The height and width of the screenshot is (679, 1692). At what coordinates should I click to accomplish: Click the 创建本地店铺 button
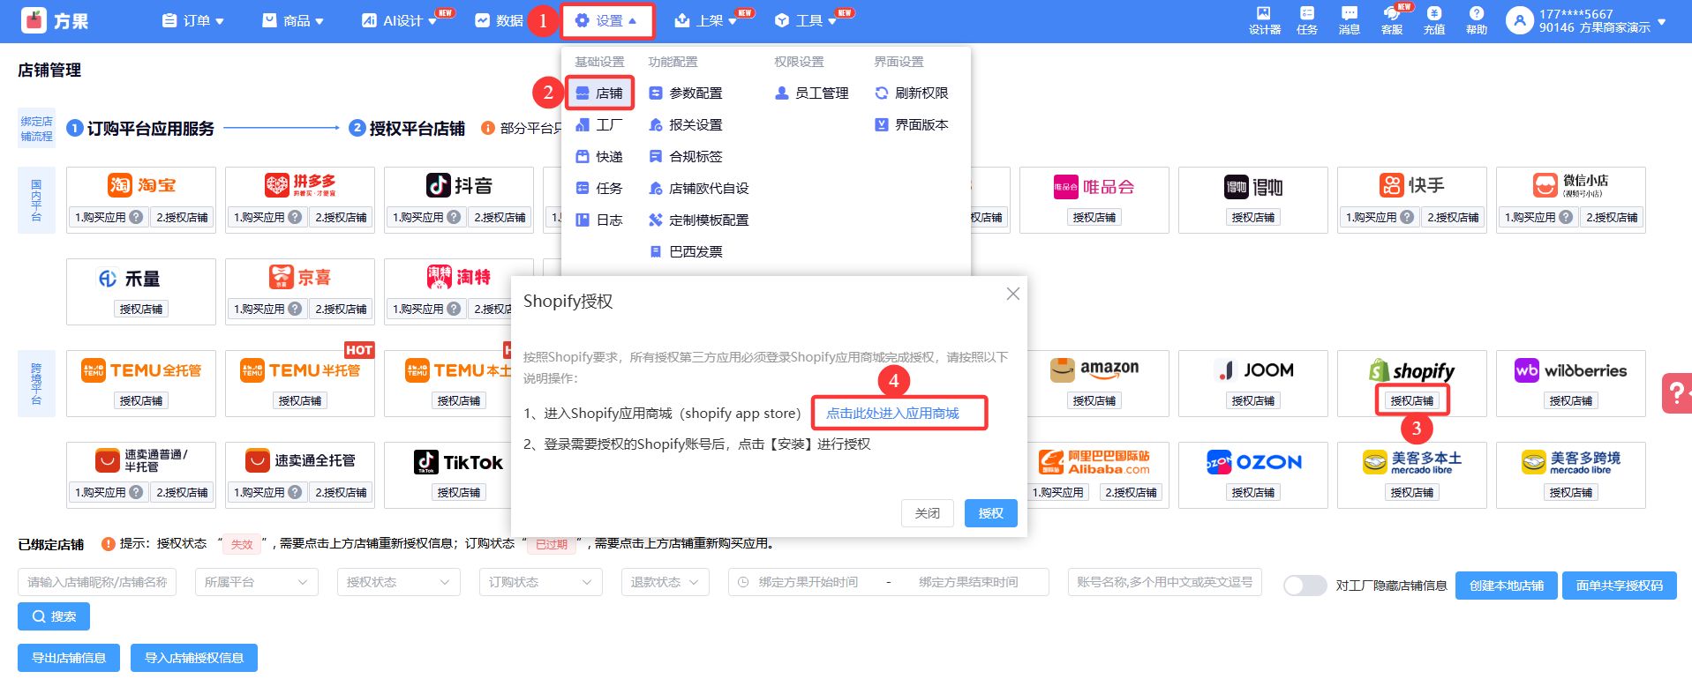coord(1507,586)
